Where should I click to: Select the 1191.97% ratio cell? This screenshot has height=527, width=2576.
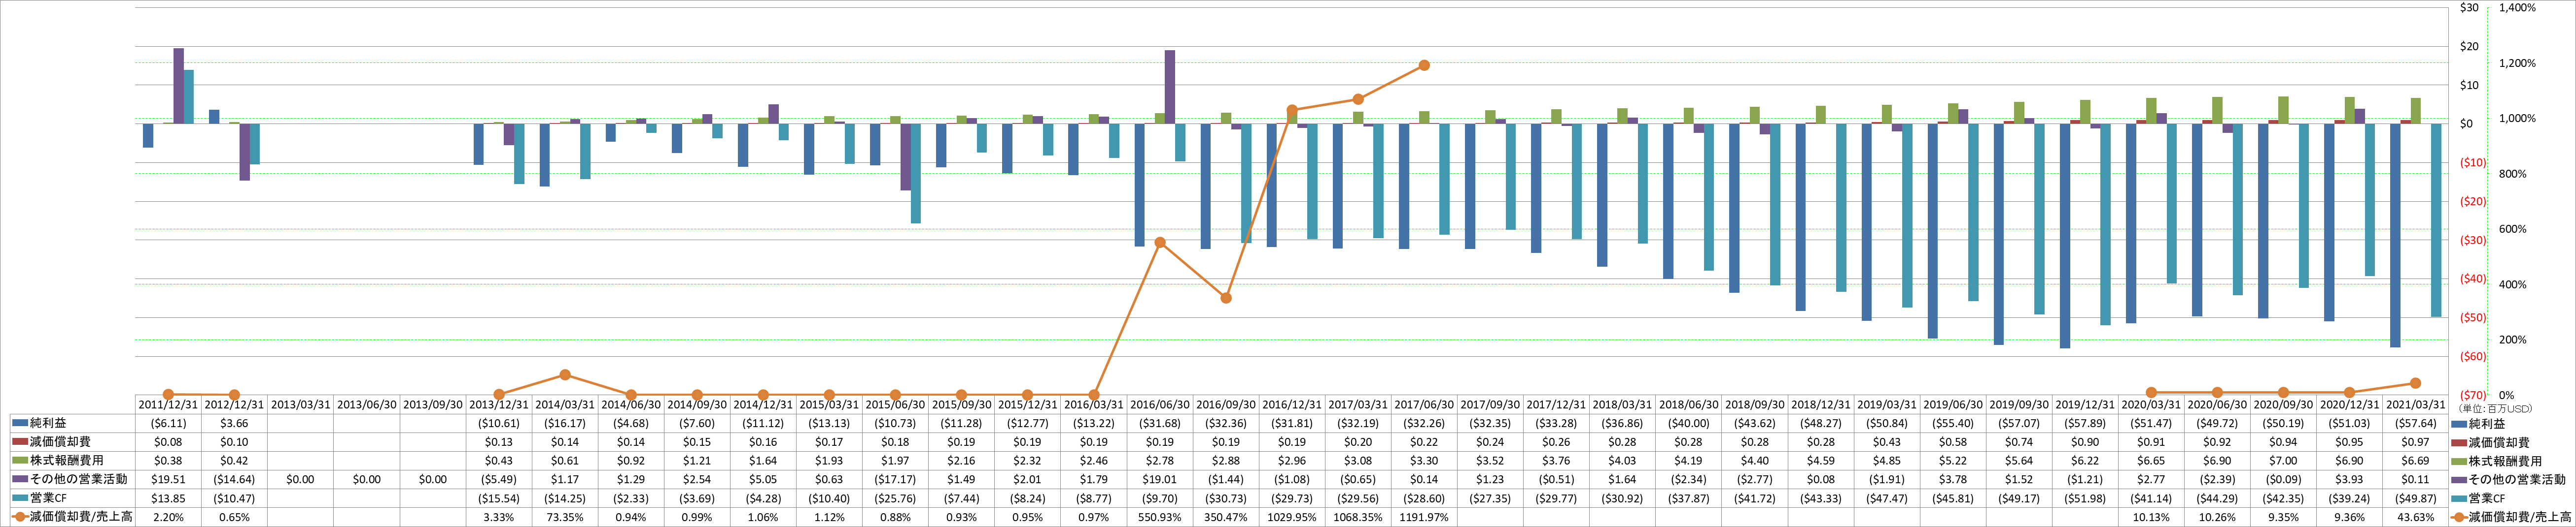1424,517
